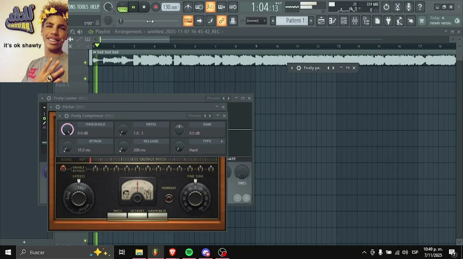Click the arrow left of Pattern 1
This screenshot has height=259, width=463.
(x=273, y=21)
